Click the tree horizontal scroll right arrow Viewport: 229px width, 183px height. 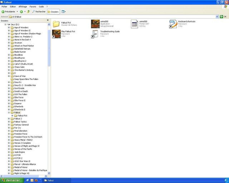coord(46,176)
